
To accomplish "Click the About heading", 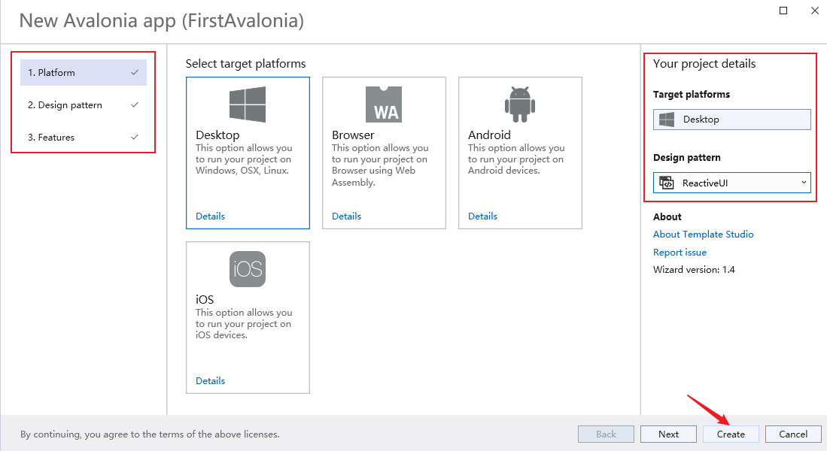I will pos(667,216).
